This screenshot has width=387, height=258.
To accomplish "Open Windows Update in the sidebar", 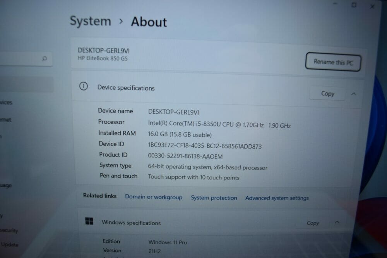I will (9, 244).
